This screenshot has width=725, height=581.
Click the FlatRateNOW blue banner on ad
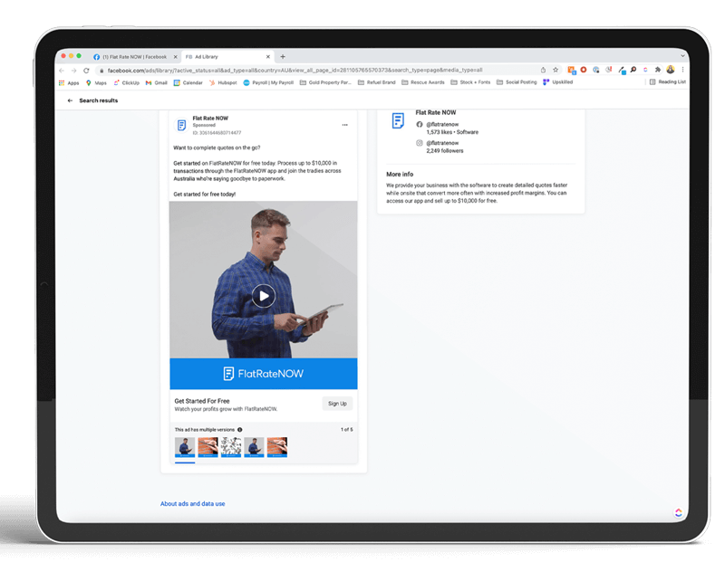264,374
